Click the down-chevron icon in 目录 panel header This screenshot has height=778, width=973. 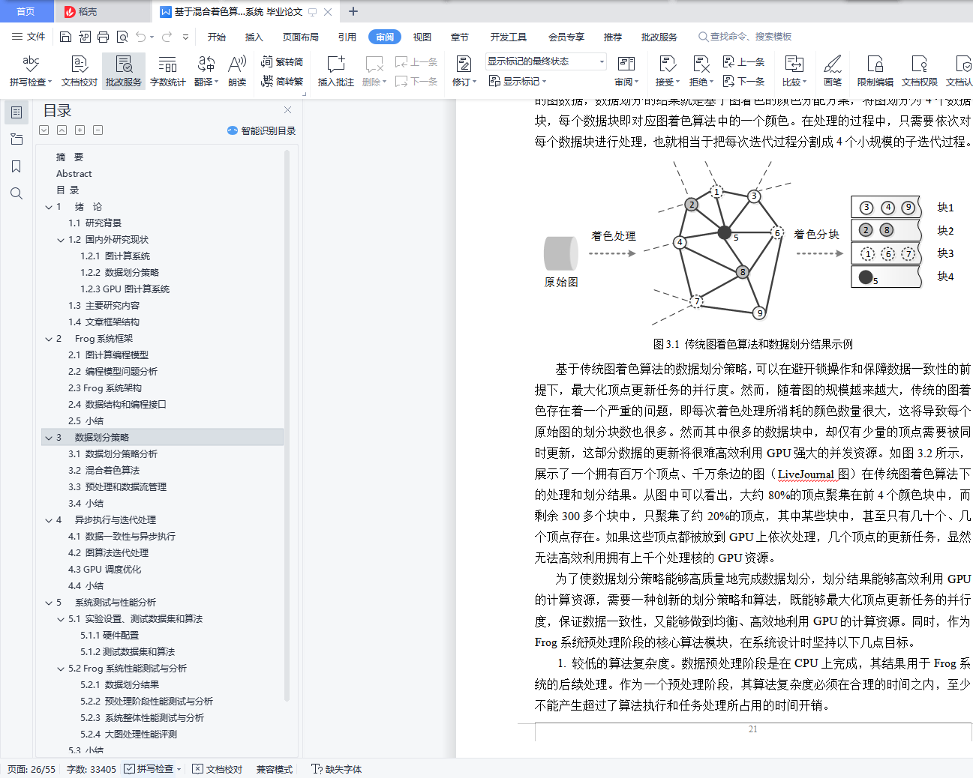click(x=44, y=130)
